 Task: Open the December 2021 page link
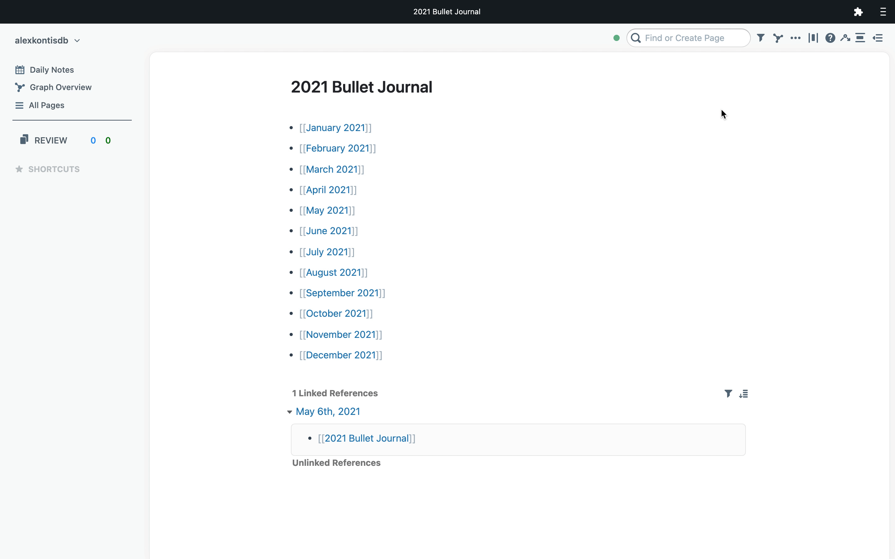[x=341, y=355]
